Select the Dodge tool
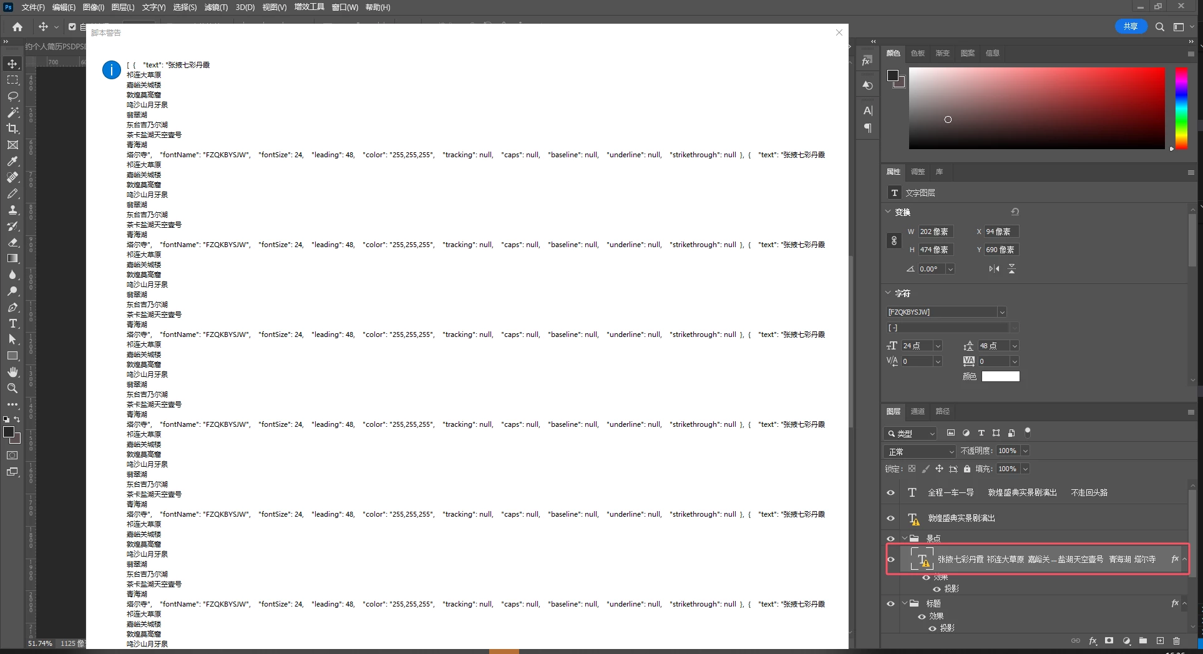Screen dimensions: 1203x654 pyautogui.click(x=12, y=291)
